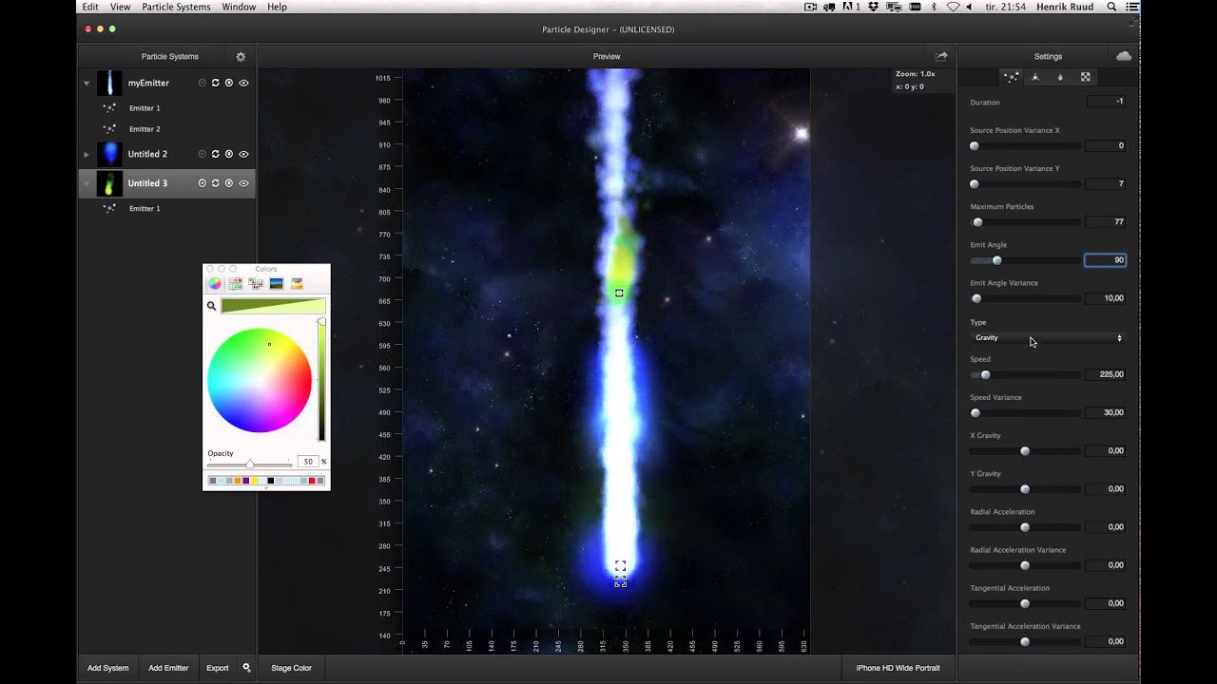Open the Particle Systems menu

click(x=176, y=7)
